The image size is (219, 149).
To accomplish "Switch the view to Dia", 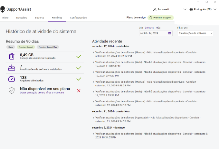I will pyautogui.click(x=141, y=28).
